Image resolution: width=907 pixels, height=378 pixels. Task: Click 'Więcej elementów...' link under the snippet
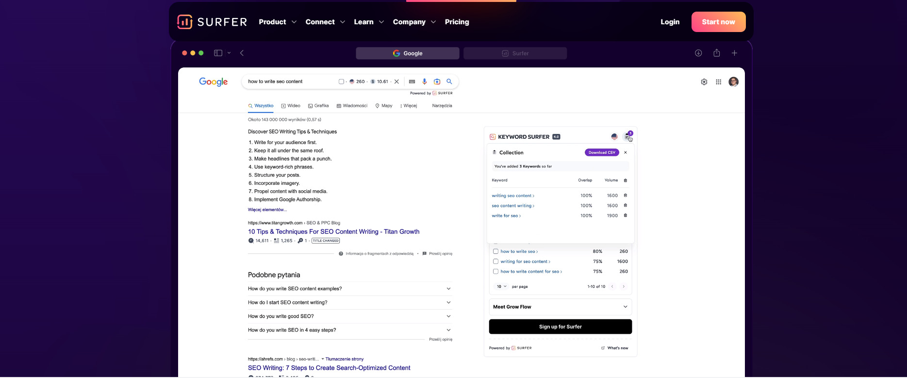pyautogui.click(x=267, y=210)
